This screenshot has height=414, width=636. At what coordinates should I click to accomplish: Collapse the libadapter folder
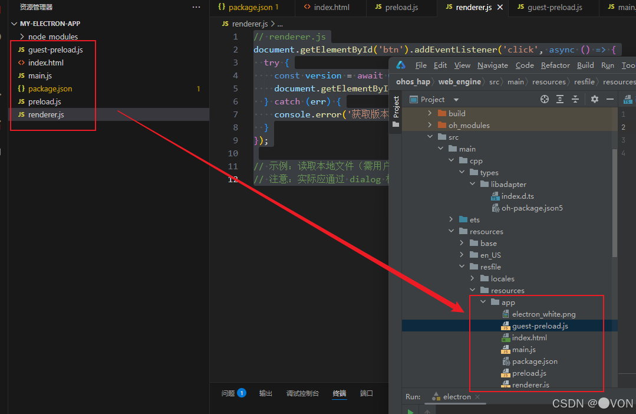[x=473, y=184]
